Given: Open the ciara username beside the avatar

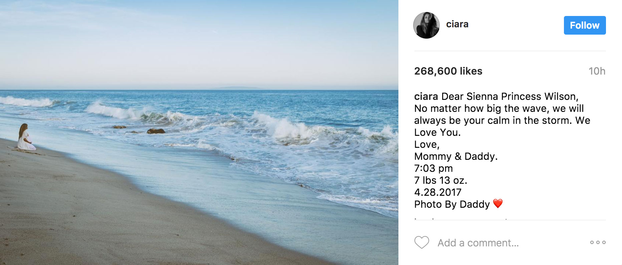Looking at the screenshot, I should pos(457,24).
